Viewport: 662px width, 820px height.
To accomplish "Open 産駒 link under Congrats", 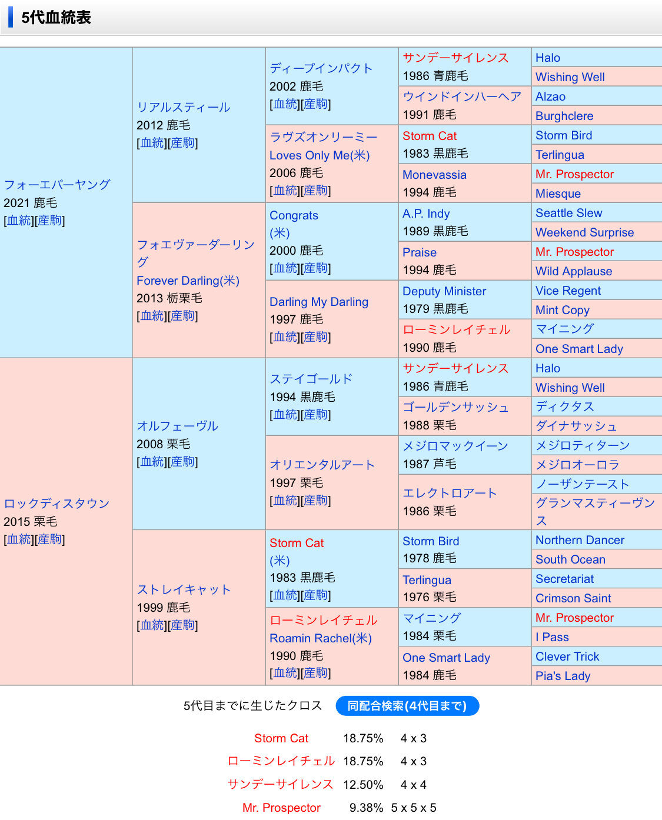I will 315,268.
